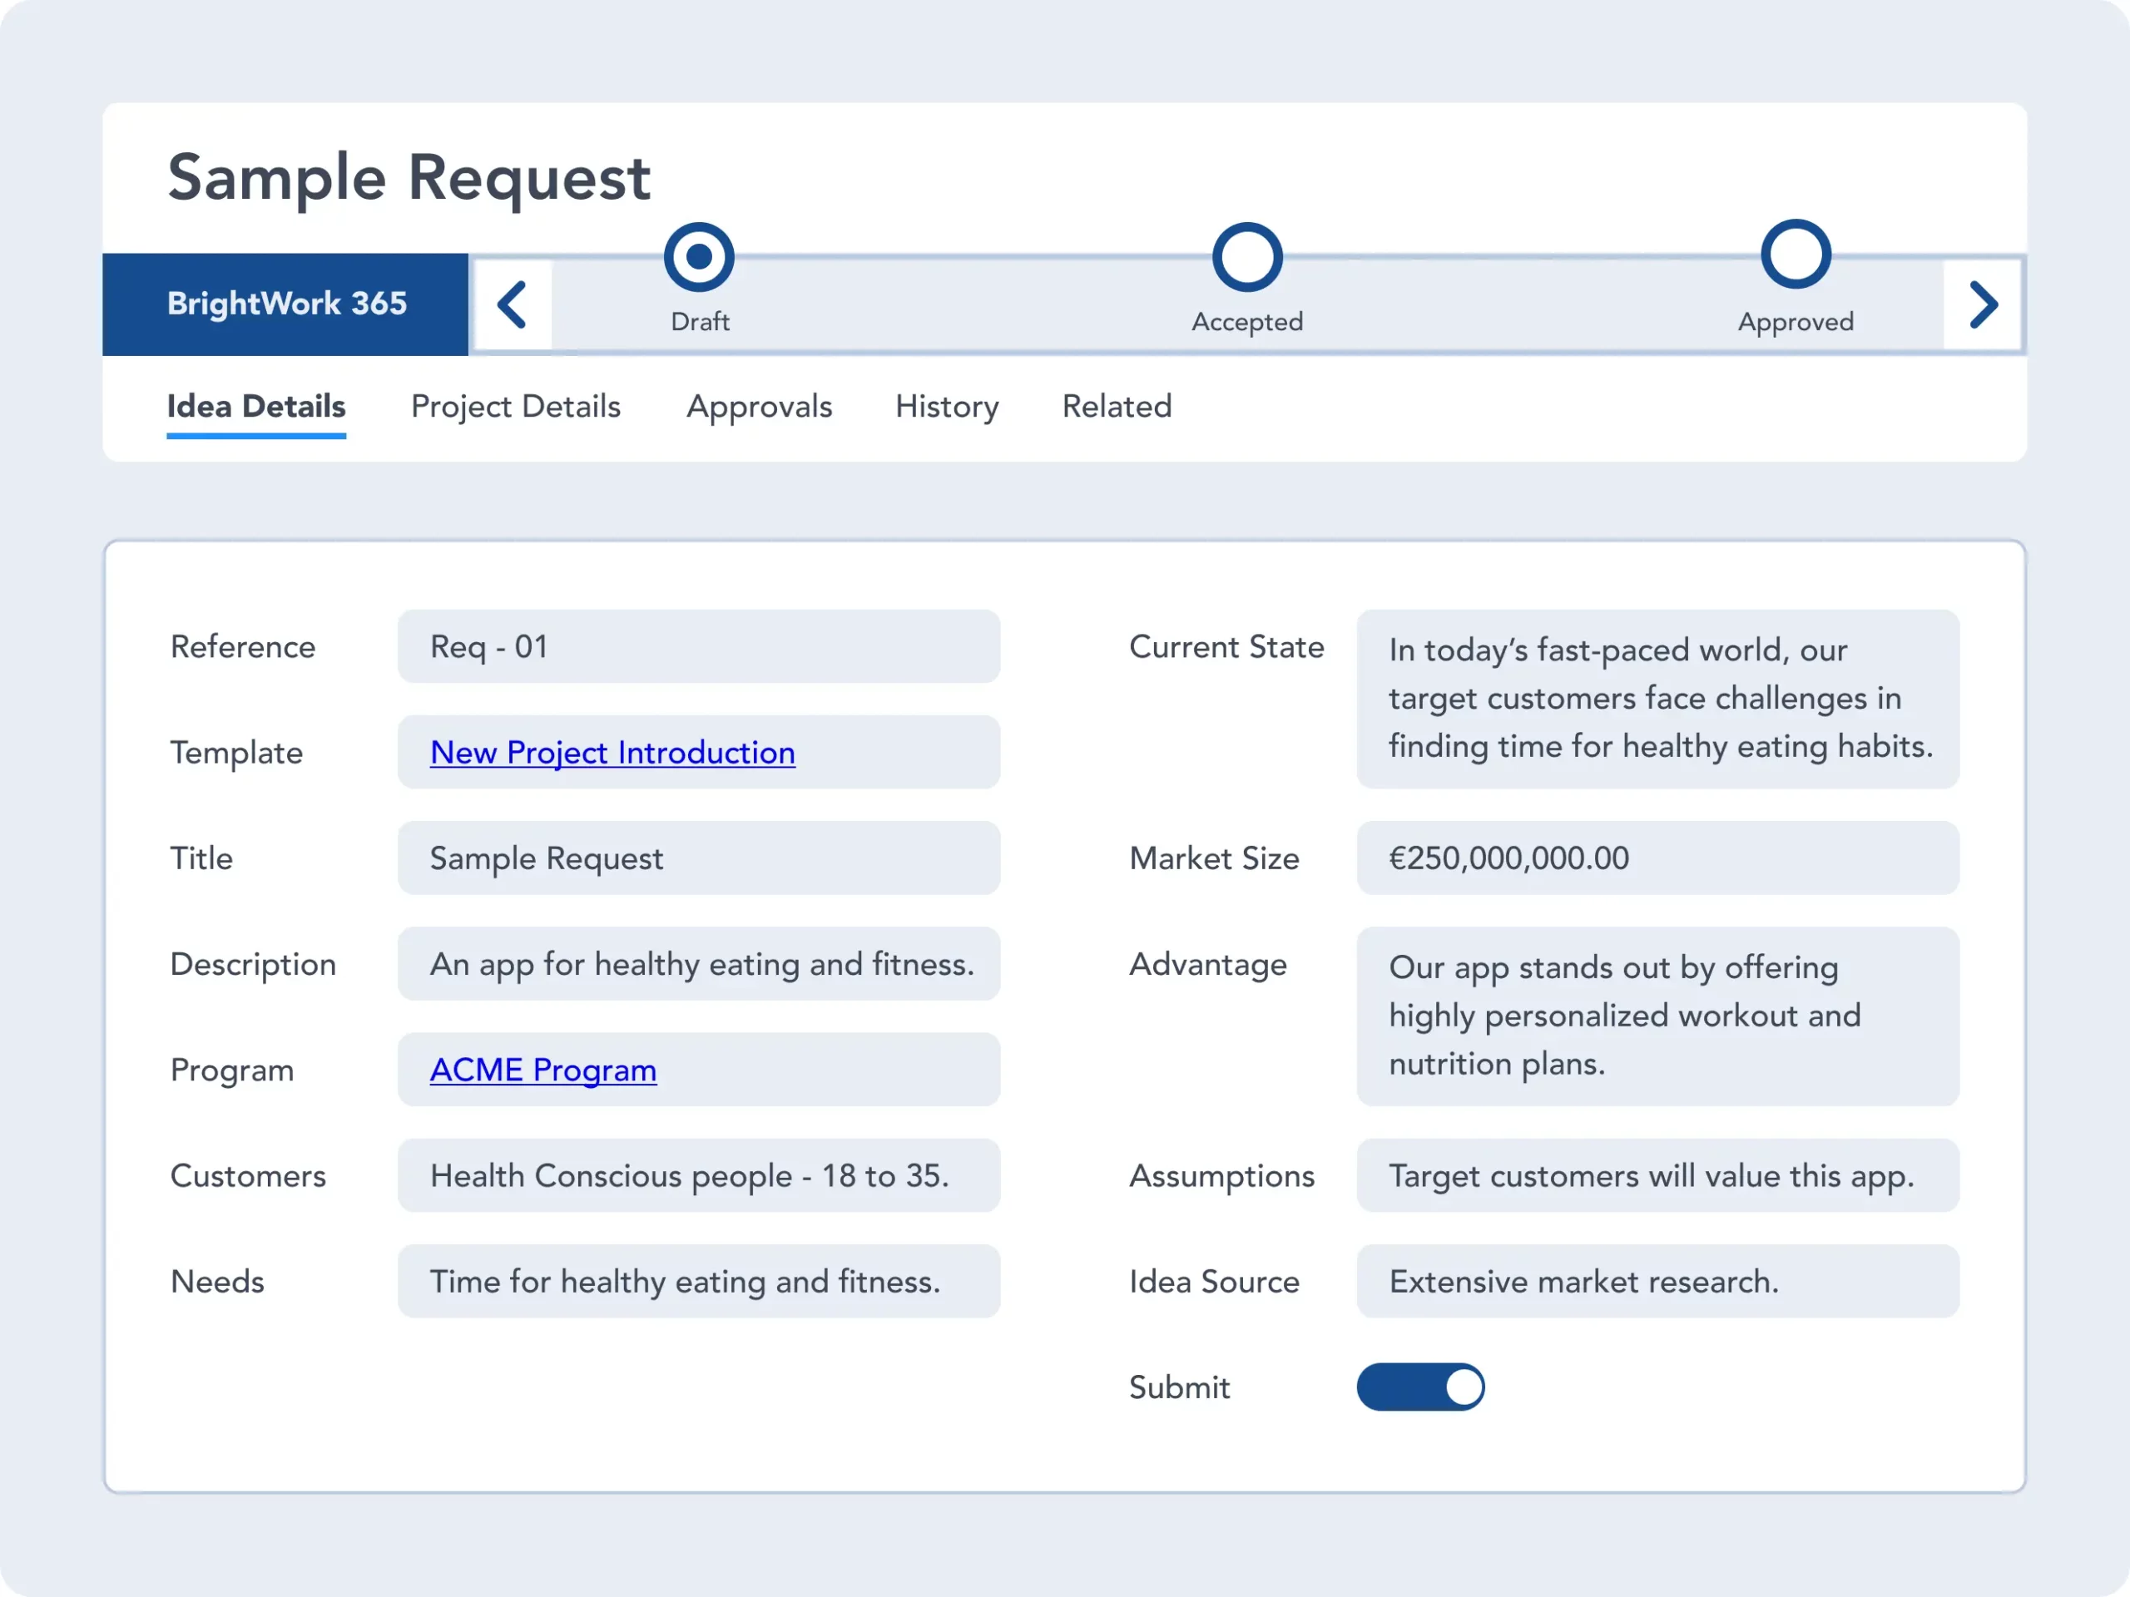The width and height of the screenshot is (2130, 1597).
Task: Toggle the Submit switch
Action: point(1420,1387)
